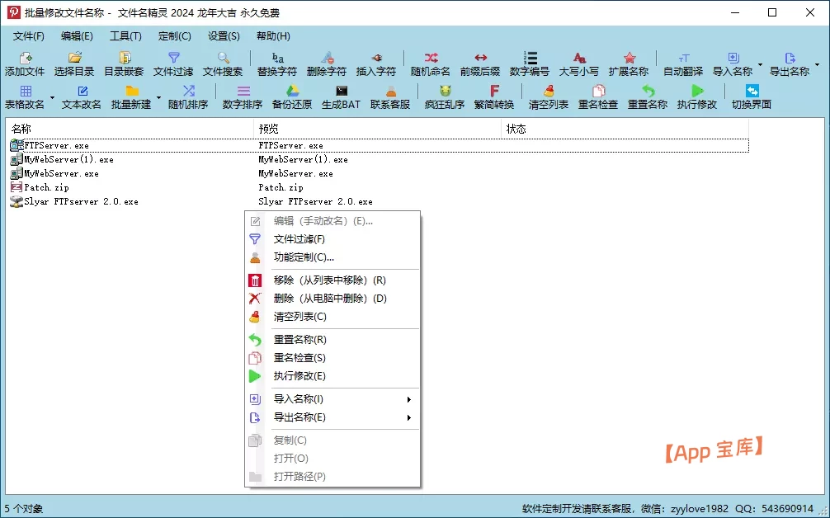Click the 切换界面 toolbar icon
Screen dimensions: 830x518
coord(752,97)
